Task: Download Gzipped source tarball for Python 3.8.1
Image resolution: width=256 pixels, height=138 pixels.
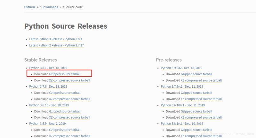Action: (65, 74)
